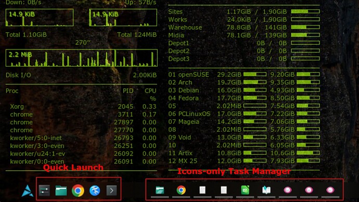
Task: Launch the blue globe browser in Quick Launch
Action: [x=95, y=191]
